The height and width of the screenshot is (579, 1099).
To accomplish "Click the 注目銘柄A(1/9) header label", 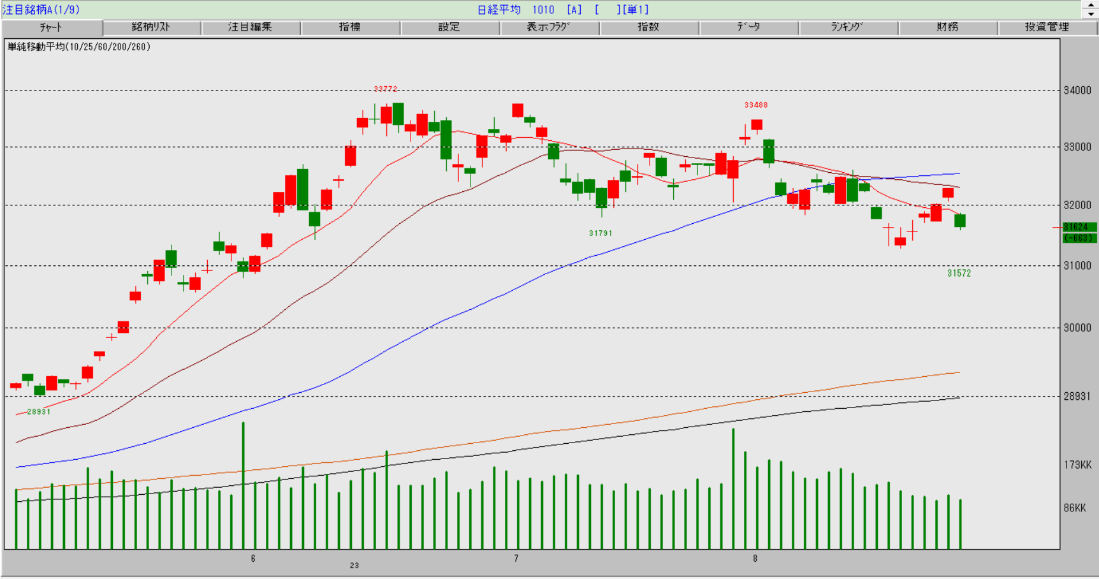I will (x=41, y=10).
